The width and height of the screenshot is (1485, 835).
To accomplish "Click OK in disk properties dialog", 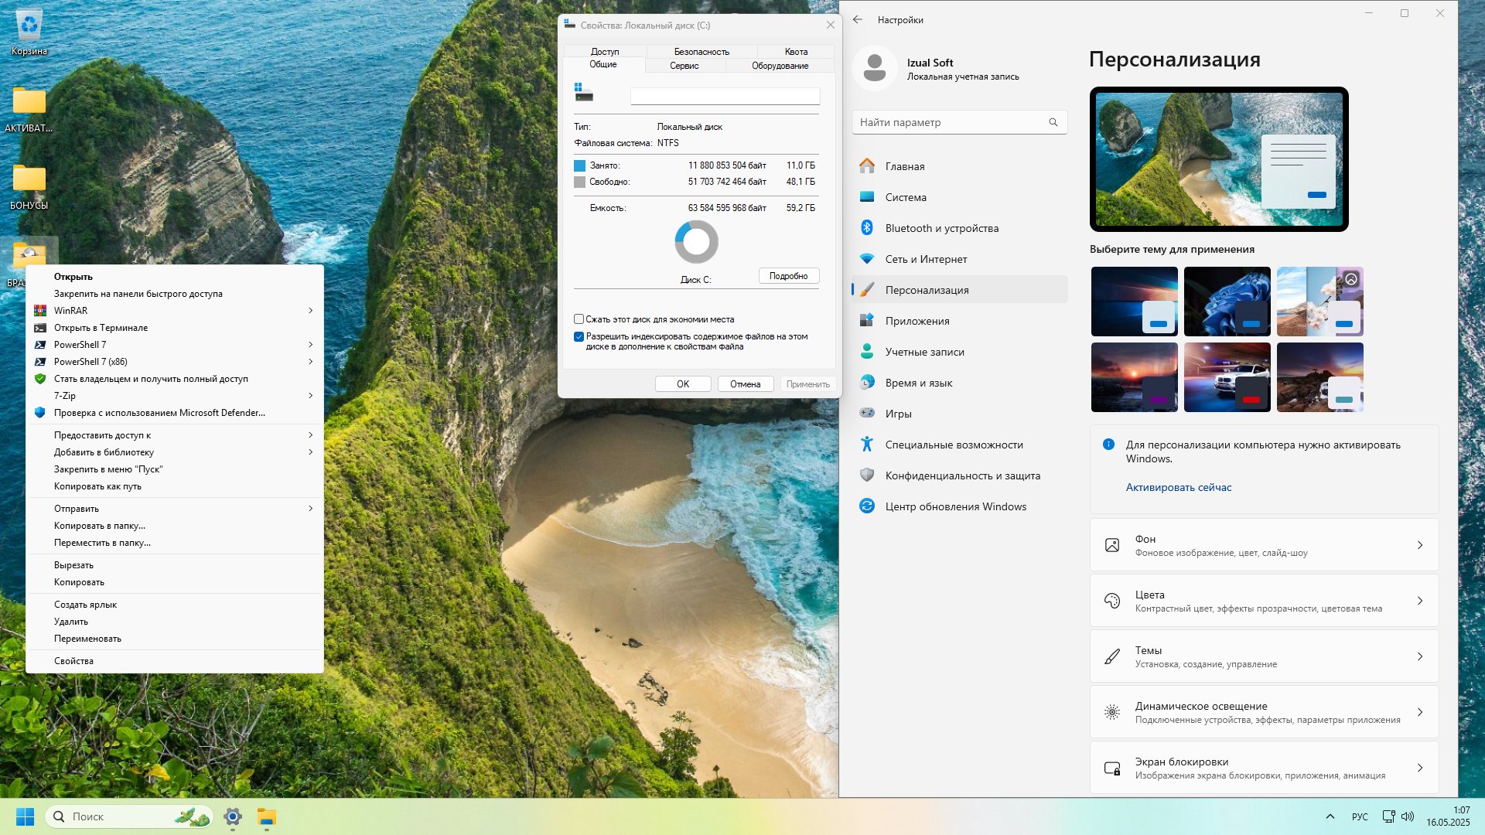I will [683, 384].
